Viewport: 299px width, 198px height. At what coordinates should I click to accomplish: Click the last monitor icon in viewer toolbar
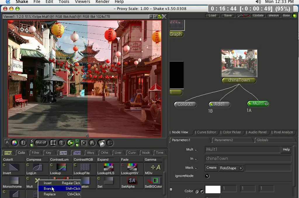point(110,143)
